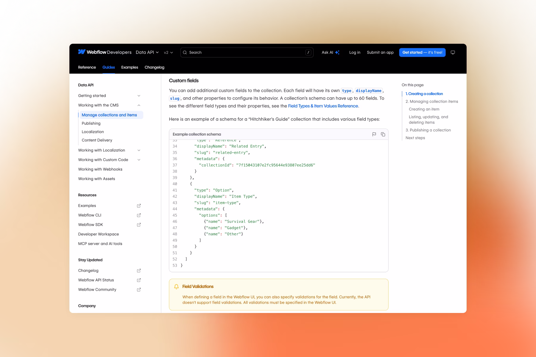536x357 pixels.
Task: Click the Webflow SDK resource link
Action: click(x=91, y=225)
